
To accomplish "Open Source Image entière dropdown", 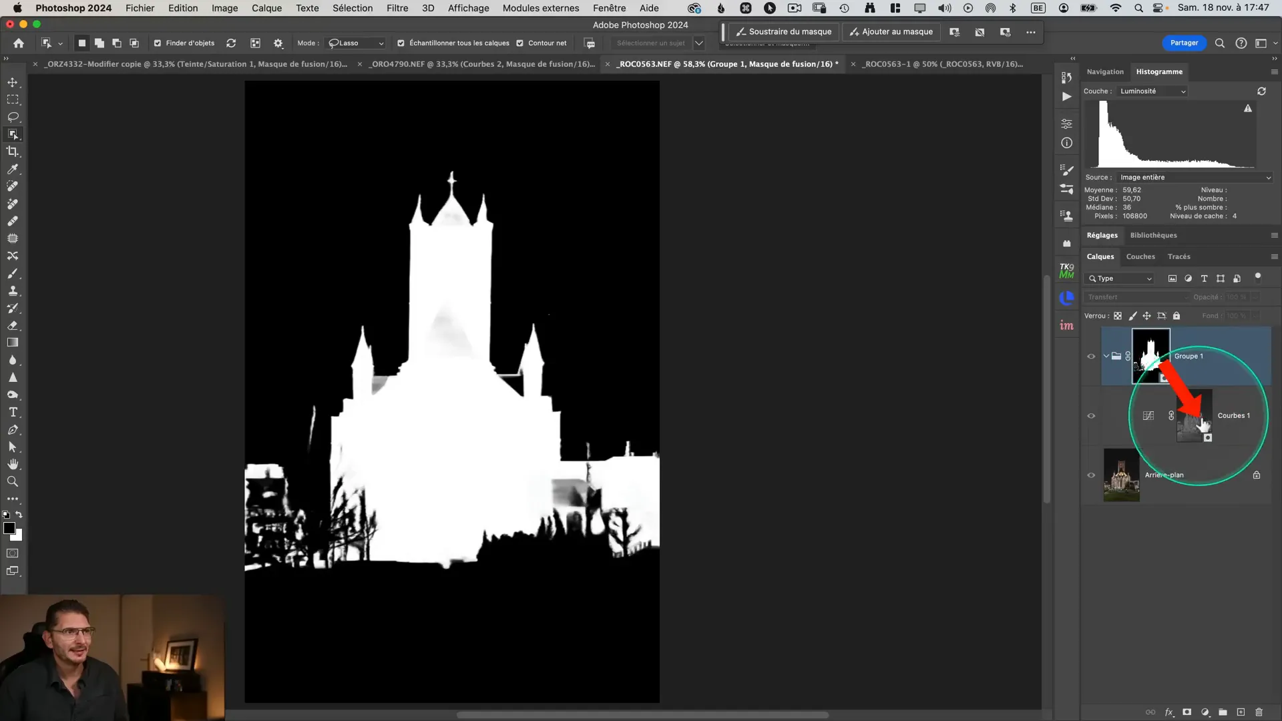I will point(1195,177).
